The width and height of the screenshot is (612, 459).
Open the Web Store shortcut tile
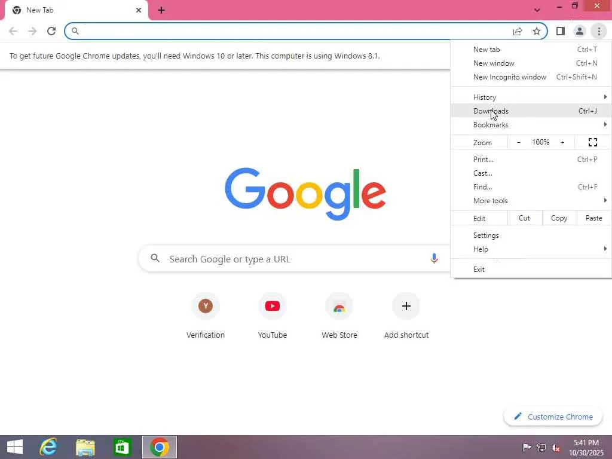point(339,314)
